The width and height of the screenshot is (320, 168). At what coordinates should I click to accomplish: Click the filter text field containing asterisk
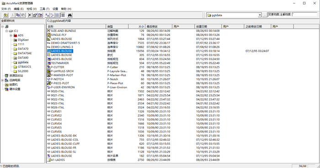point(304,15)
